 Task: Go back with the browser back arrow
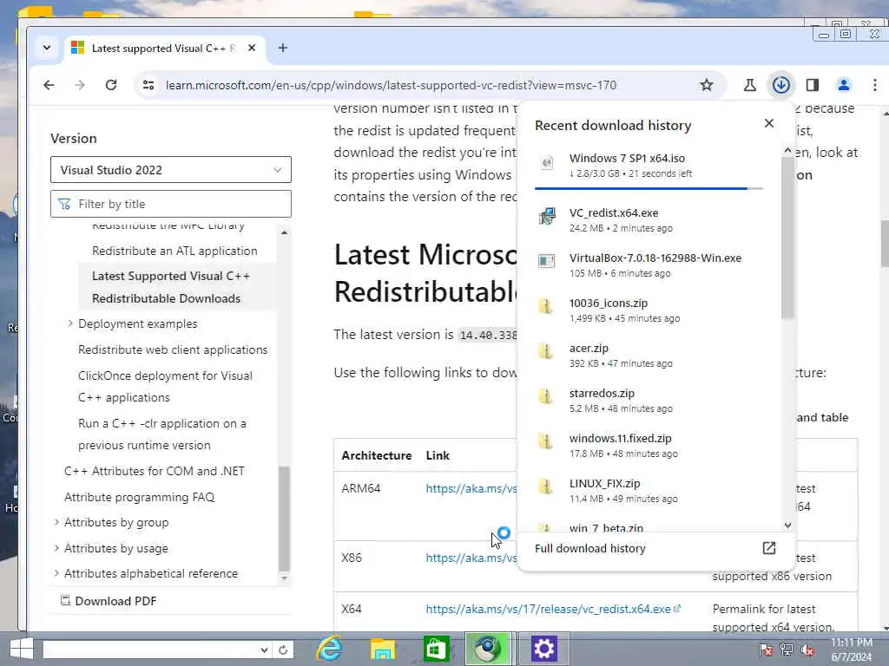pyautogui.click(x=49, y=85)
